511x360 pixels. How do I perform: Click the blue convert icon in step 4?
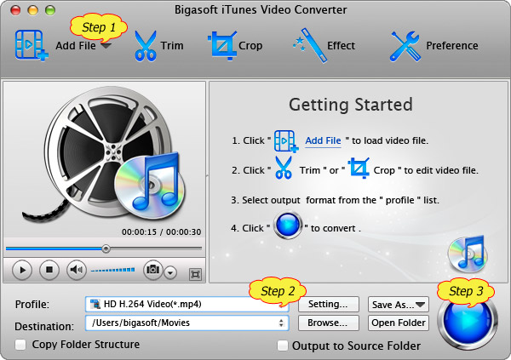(x=288, y=226)
